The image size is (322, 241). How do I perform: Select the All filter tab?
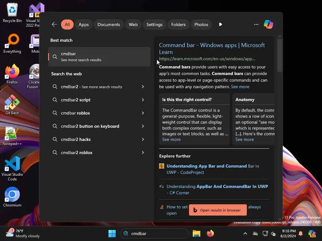point(67,24)
